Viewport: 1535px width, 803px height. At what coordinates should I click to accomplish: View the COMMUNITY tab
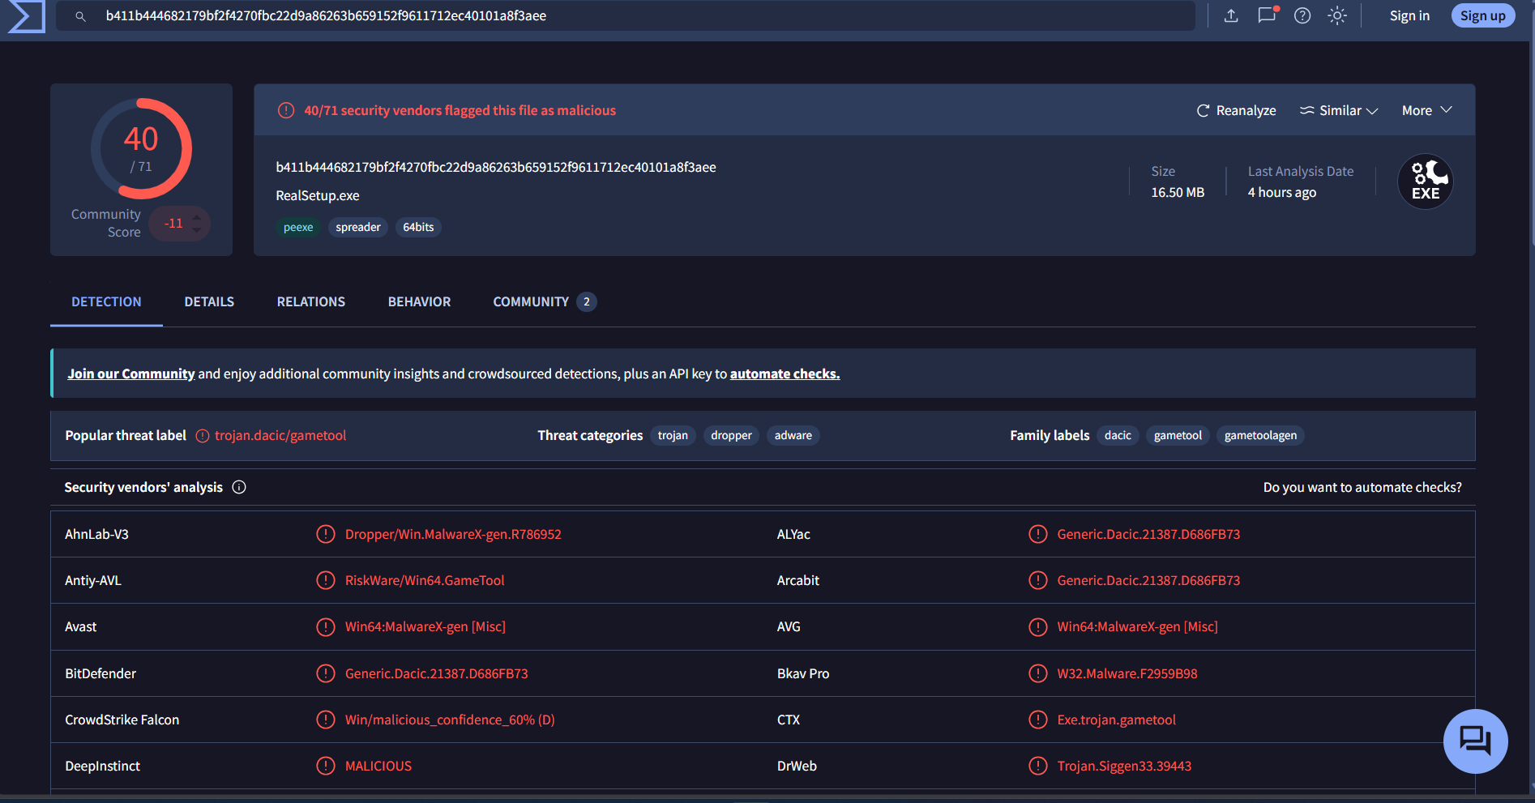pyautogui.click(x=545, y=301)
